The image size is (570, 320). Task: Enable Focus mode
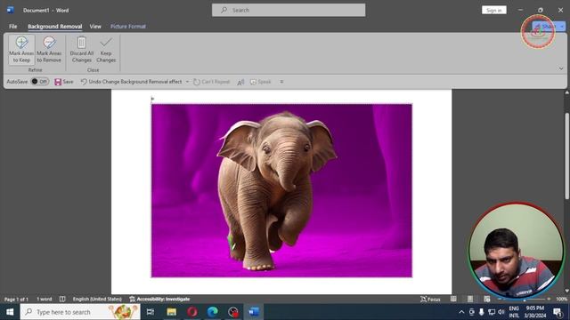(x=430, y=300)
